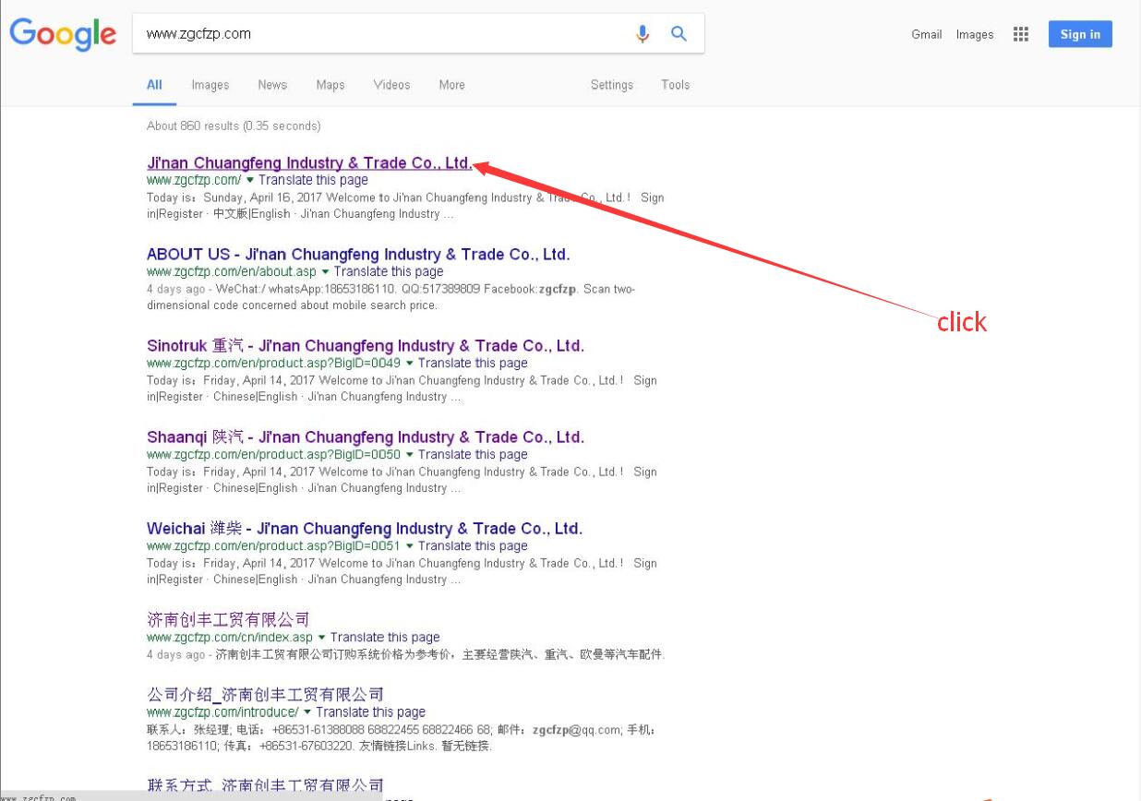Translate the en/about.asp result page
This screenshot has height=801, width=1141.
(389, 271)
